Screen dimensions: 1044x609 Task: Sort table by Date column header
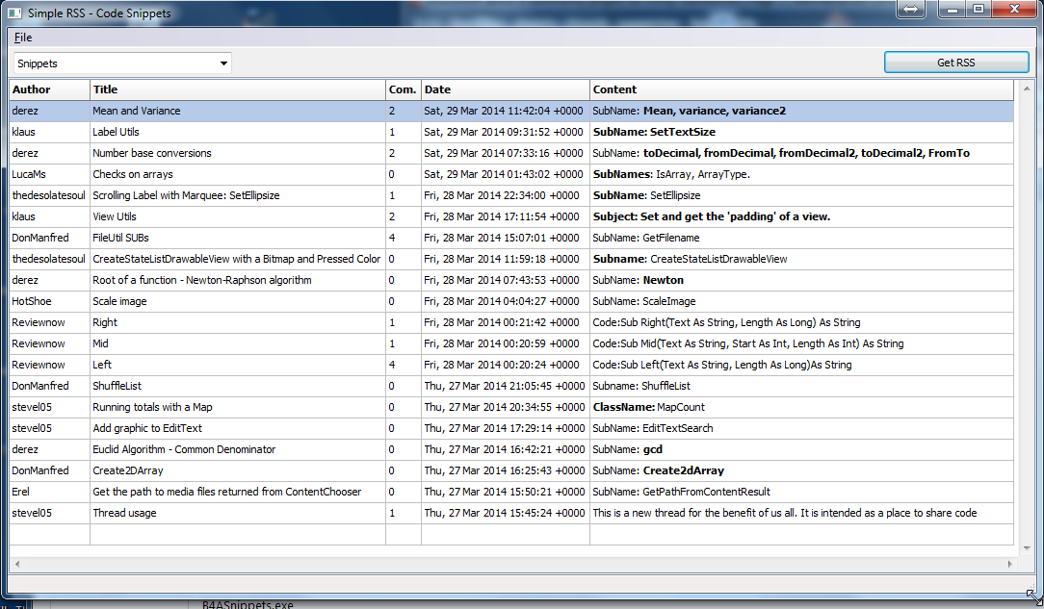click(x=506, y=89)
